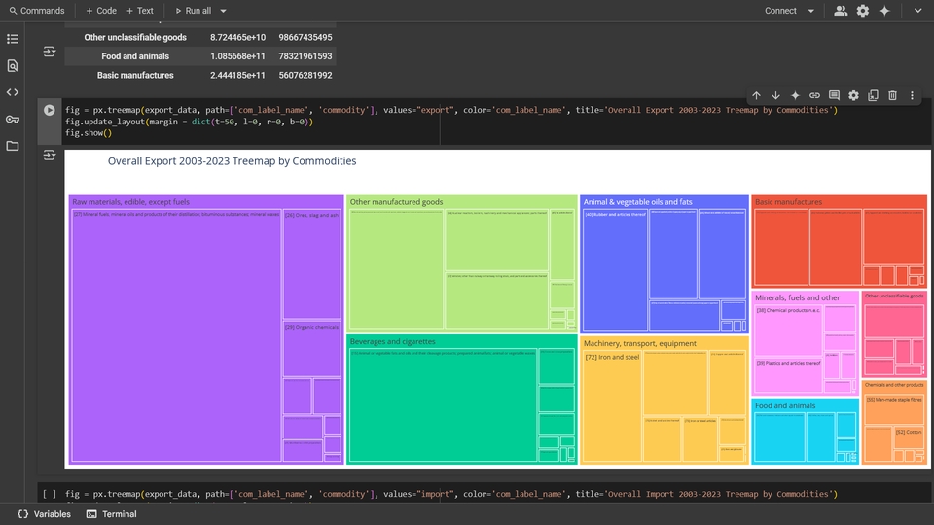The height and width of the screenshot is (525, 934).
Task: Mirror cell in tab icon
Action: (x=874, y=95)
